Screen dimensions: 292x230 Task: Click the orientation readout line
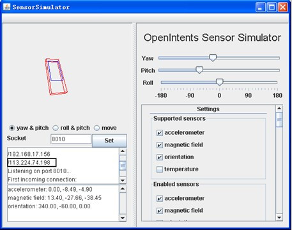49,206
